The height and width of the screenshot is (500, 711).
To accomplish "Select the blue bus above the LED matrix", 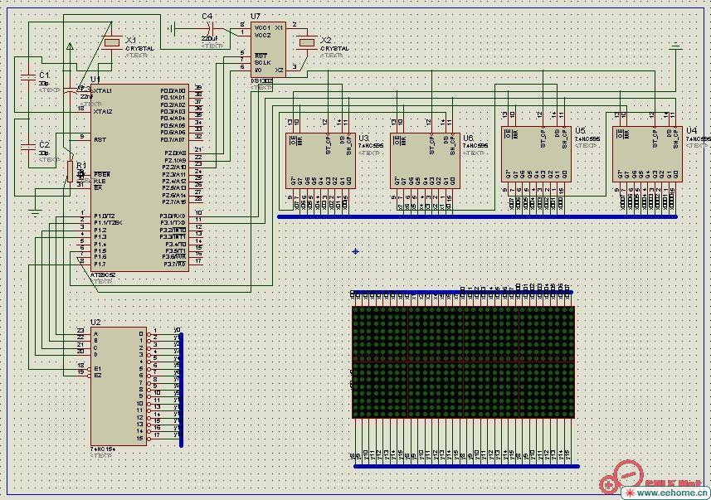I will click(x=462, y=293).
